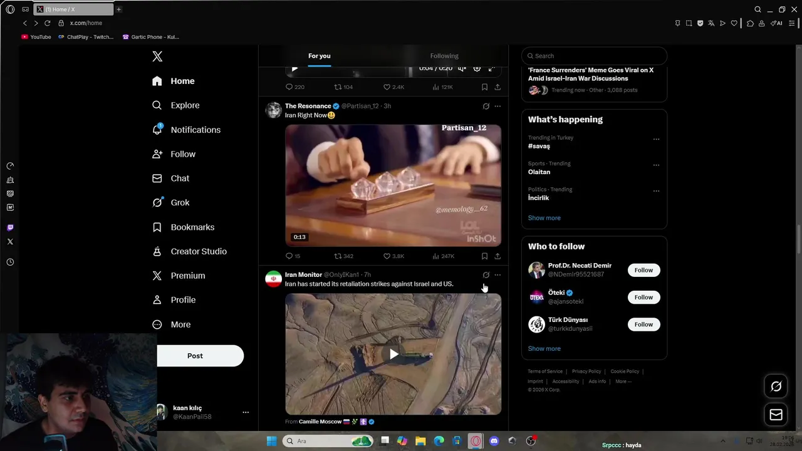
Task: Open the floating Messages envelope button
Action: pos(776,415)
